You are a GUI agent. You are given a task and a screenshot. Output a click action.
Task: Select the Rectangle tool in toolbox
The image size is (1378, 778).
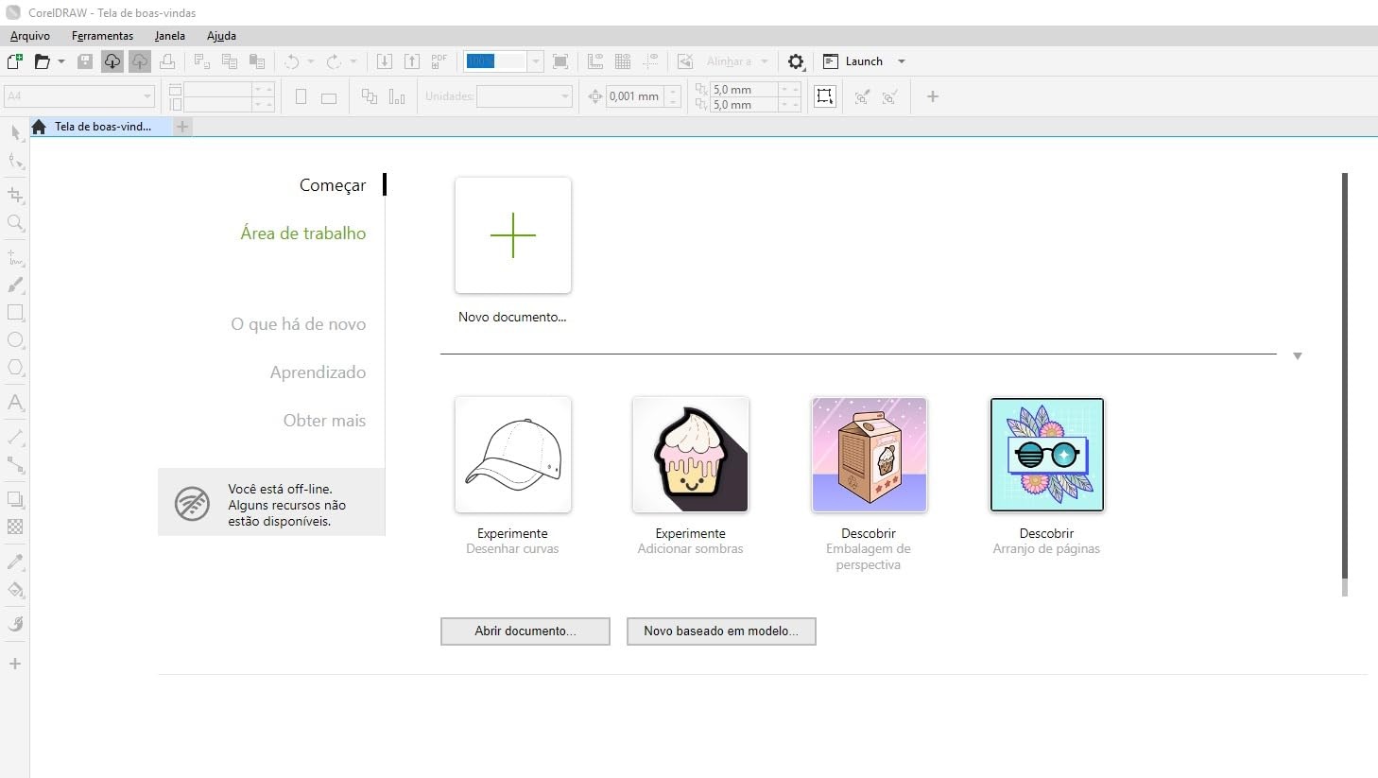click(15, 313)
